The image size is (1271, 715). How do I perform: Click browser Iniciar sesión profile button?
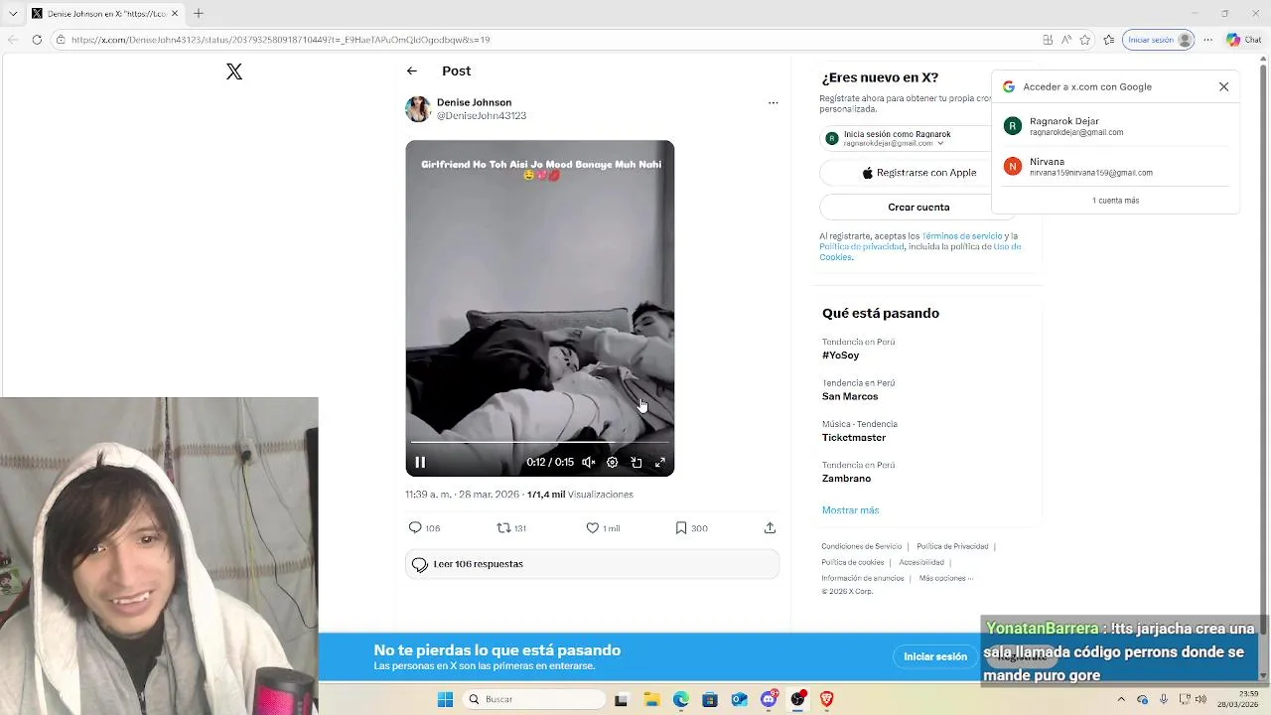click(1158, 40)
